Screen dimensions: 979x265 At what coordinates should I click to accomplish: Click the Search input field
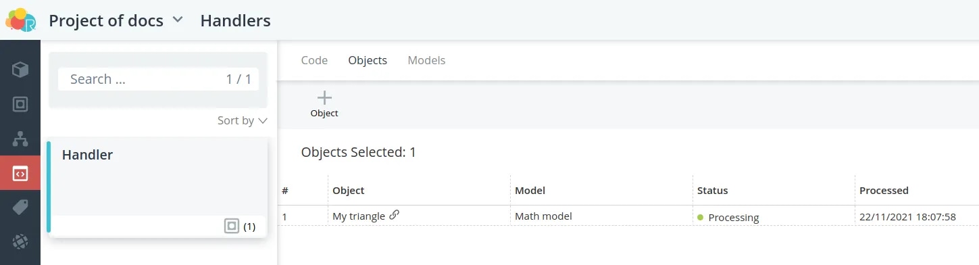[158, 79]
